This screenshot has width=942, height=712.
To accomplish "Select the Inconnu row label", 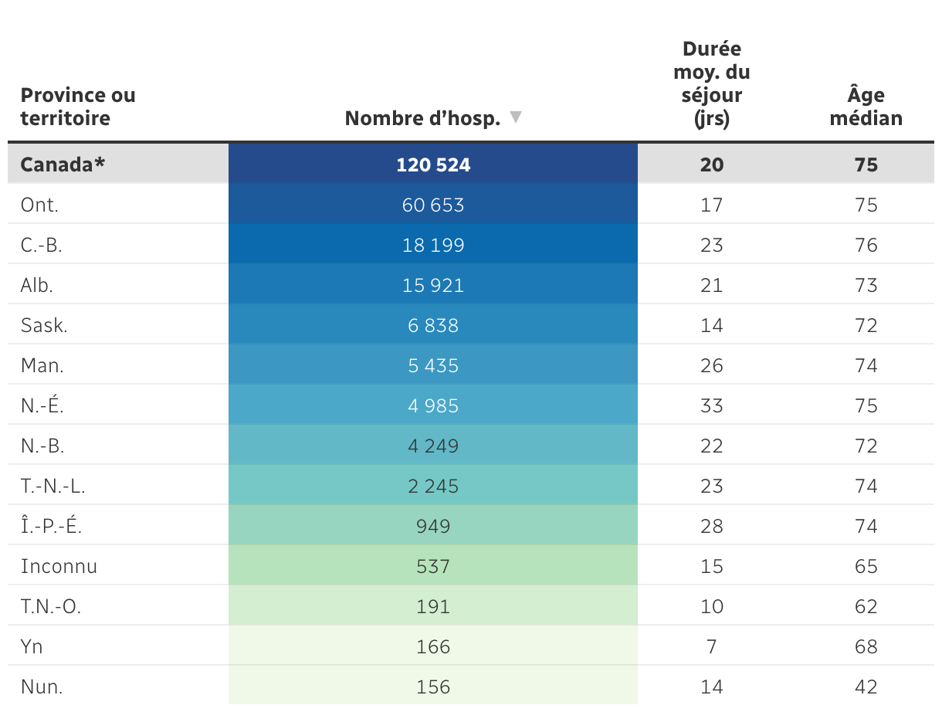I will 59,566.
